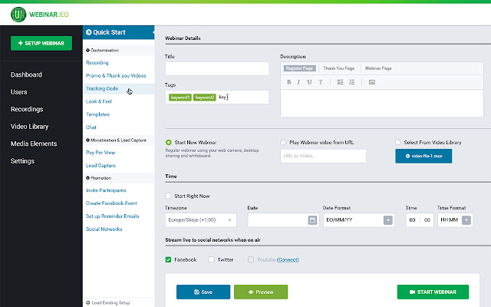Open the Invite Participants link
Viewport: 491px width, 307px height.
106,190
